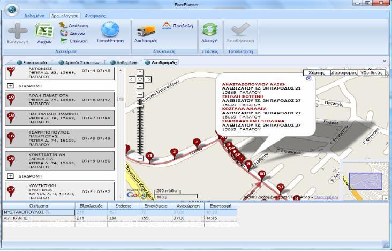Select vehicle row ΛΙΑΓΚΑΚΗΣ Γ.
392x251 pixels.
[119, 218]
